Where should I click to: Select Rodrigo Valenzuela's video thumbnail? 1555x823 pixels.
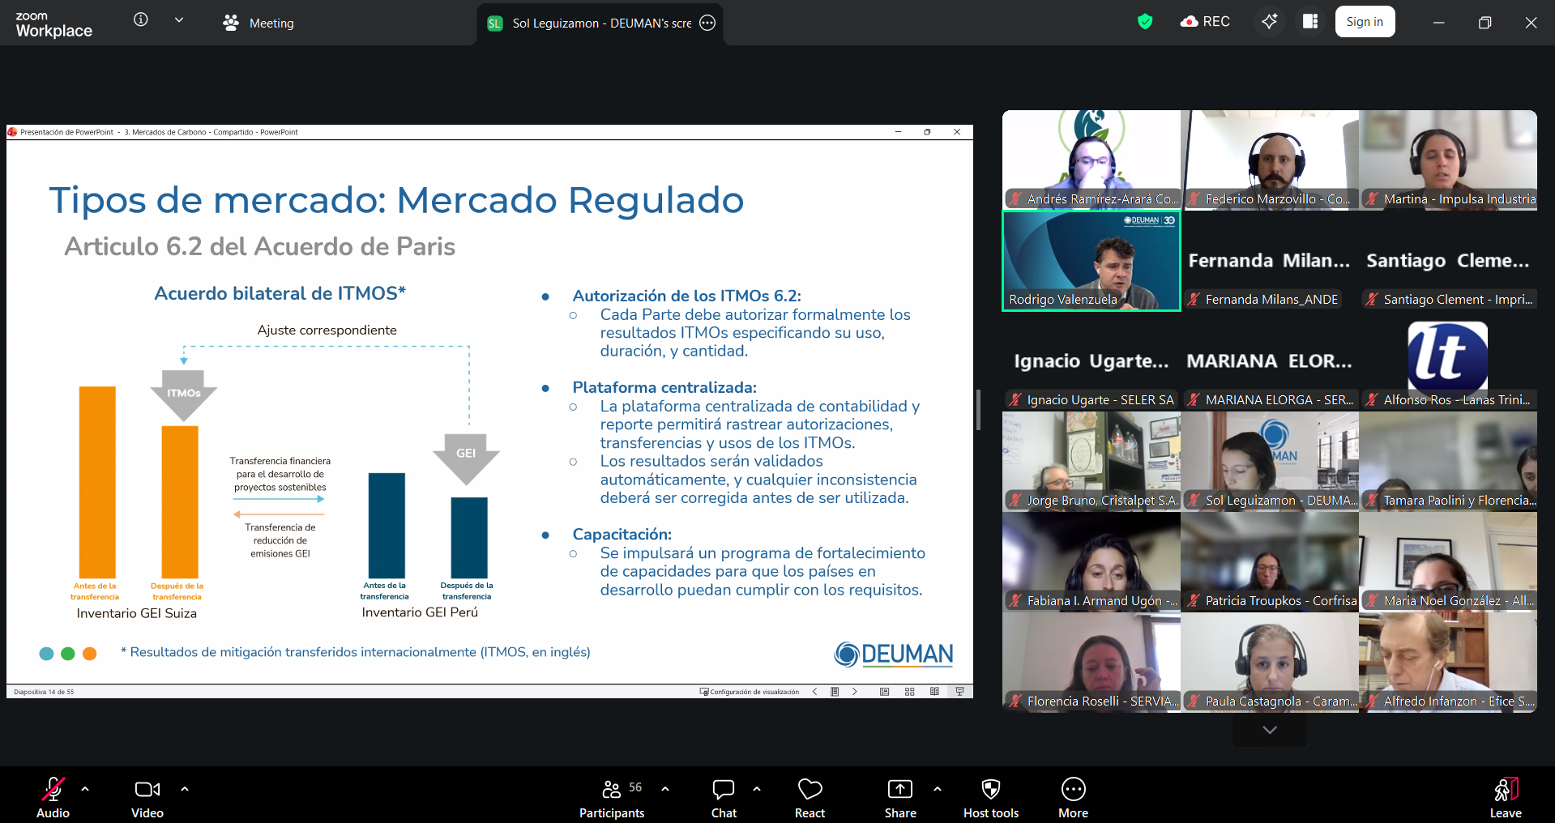1091,261
